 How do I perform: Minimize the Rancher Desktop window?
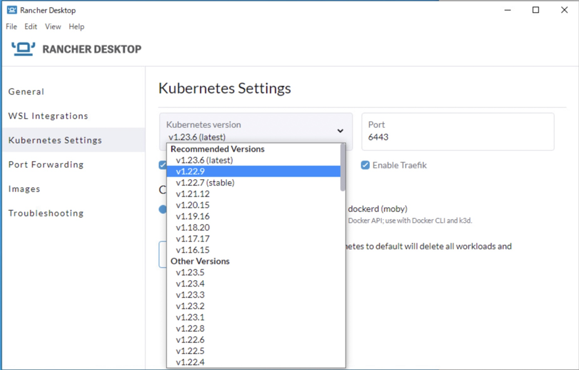tap(508, 10)
